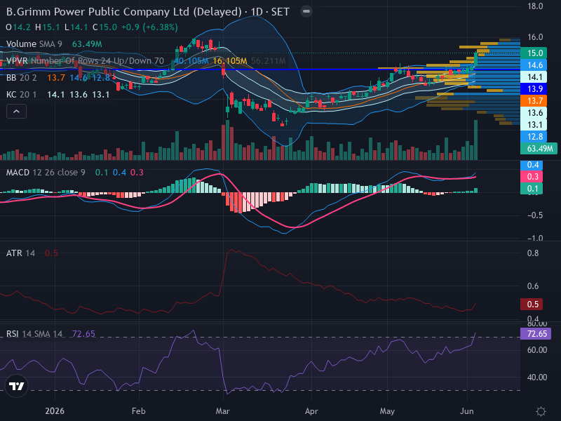
Task: Click the white 14.1 price axis label
Action: click(534, 76)
